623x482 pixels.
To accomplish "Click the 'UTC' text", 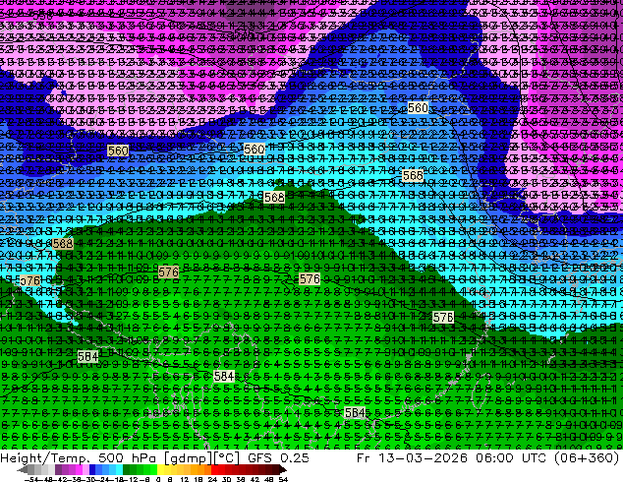I will pyautogui.click(x=535, y=458).
